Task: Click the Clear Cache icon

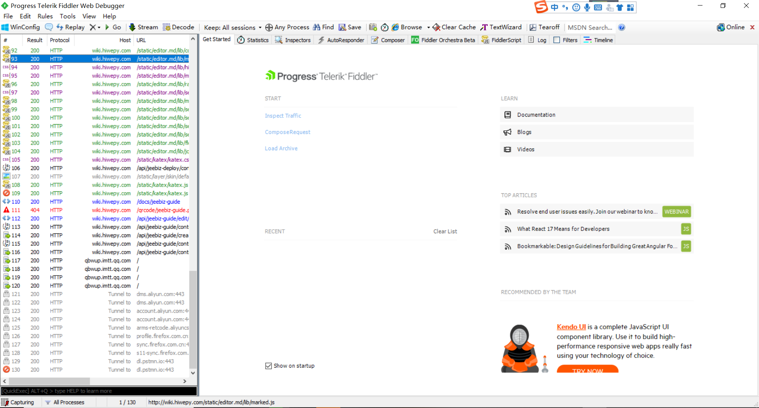Action: [x=436, y=27]
